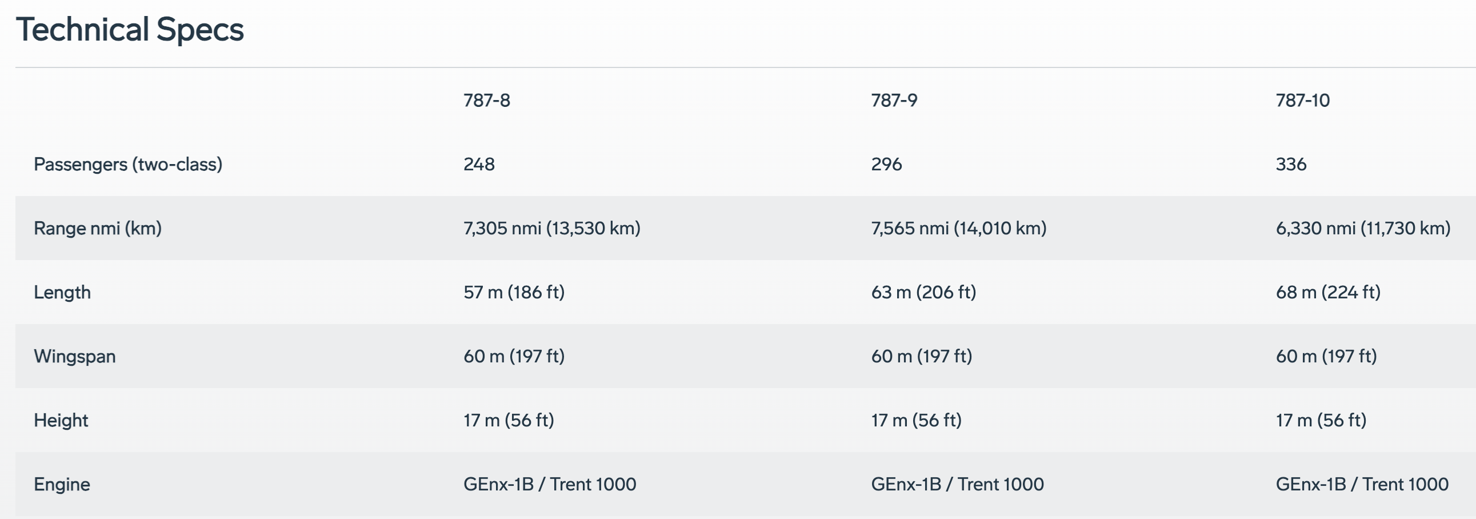This screenshot has height=519, width=1476.
Task: Click the 63 m (206 ft) length cell
Action: [923, 292]
